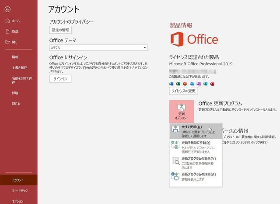Screen dimensions: 280x204
Task: Open フィードバック (Feedback) page
Action: click(20, 191)
